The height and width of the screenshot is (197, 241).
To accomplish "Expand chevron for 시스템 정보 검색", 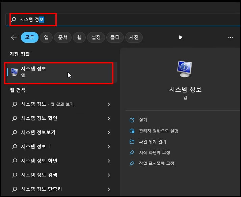I will coord(109,175).
